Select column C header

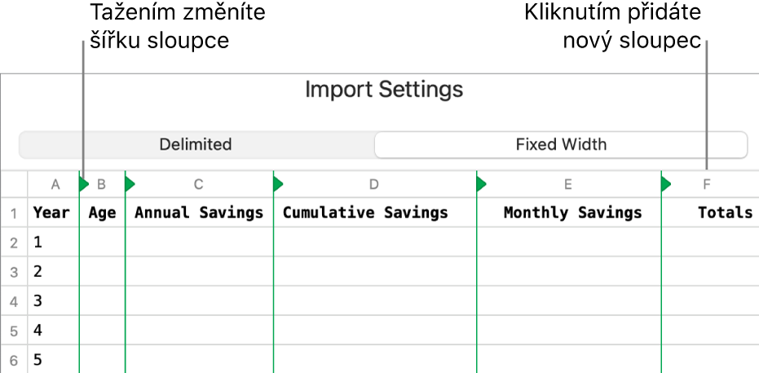[198, 184]
